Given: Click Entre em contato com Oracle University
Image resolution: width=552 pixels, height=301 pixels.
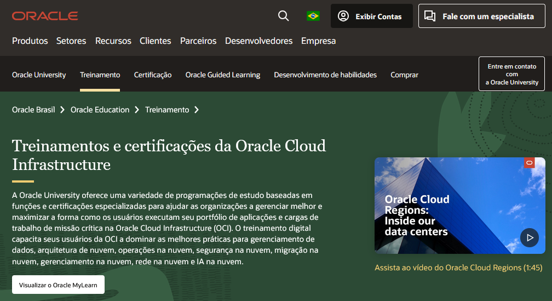Looking at the screenshot, I should [x=511, y=74].
